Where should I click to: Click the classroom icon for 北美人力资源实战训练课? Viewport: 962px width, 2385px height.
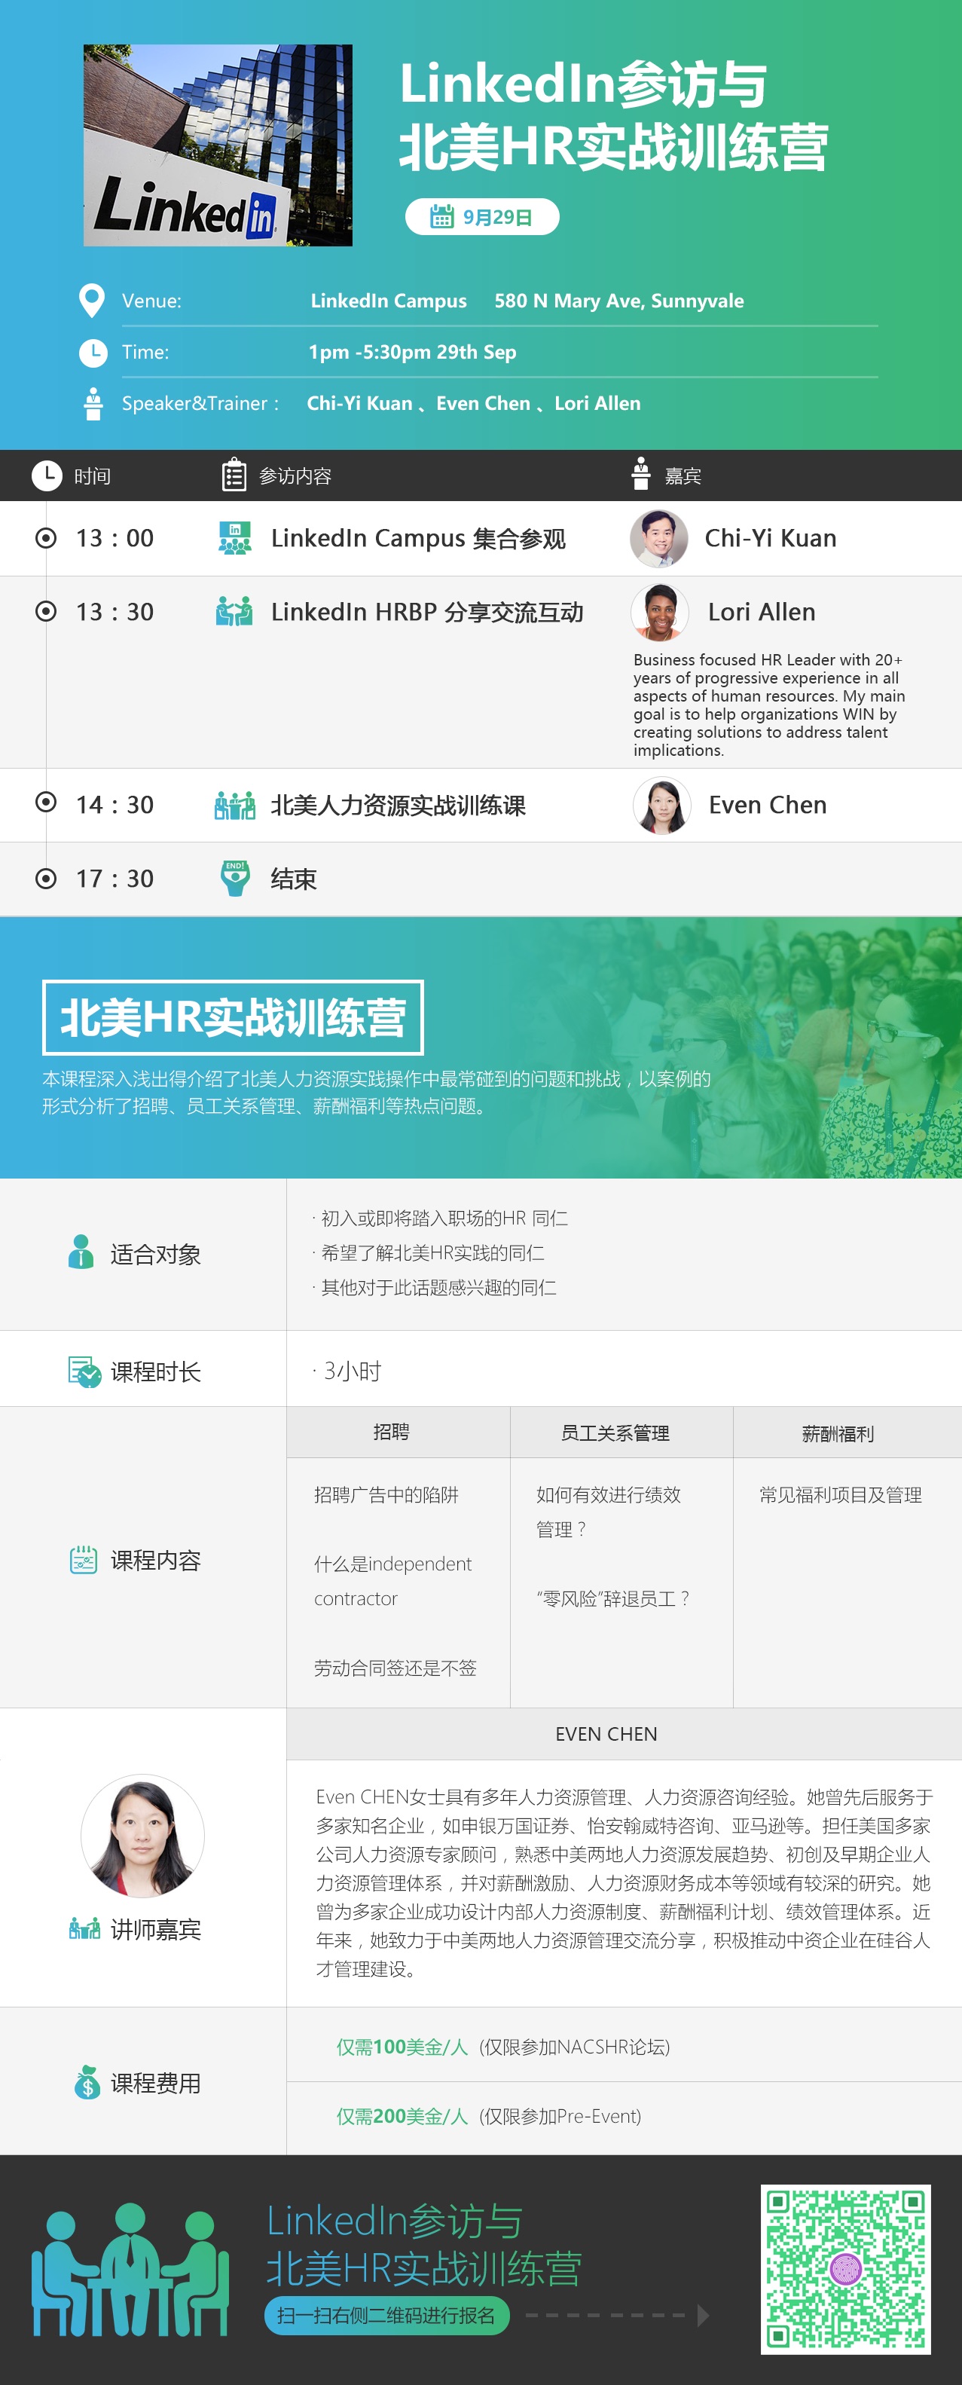[234, 806]
